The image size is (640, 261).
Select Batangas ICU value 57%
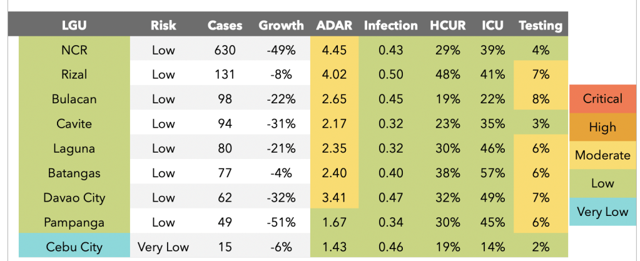[492, 173]
